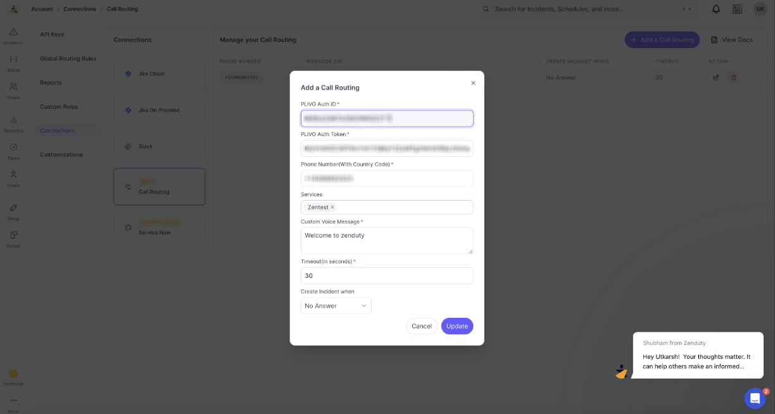Open the Oncall sidebar icon
775x414 pixels.
13,239
